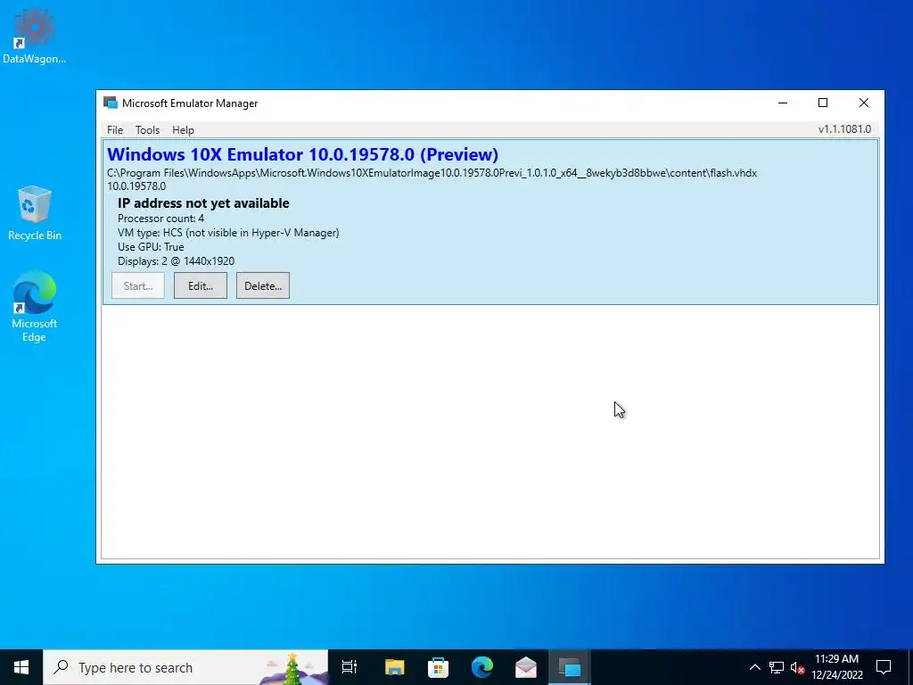Image resolution: width=913 pixels, height=685 pixels.
Task: Open Task View from the taskbar
Action: [350, 667]
